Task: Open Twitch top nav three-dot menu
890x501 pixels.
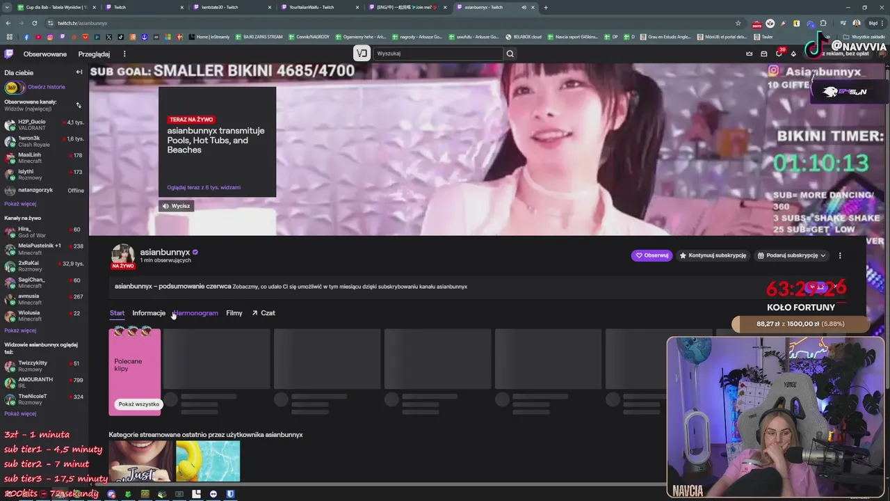Action: coord(124,54)
